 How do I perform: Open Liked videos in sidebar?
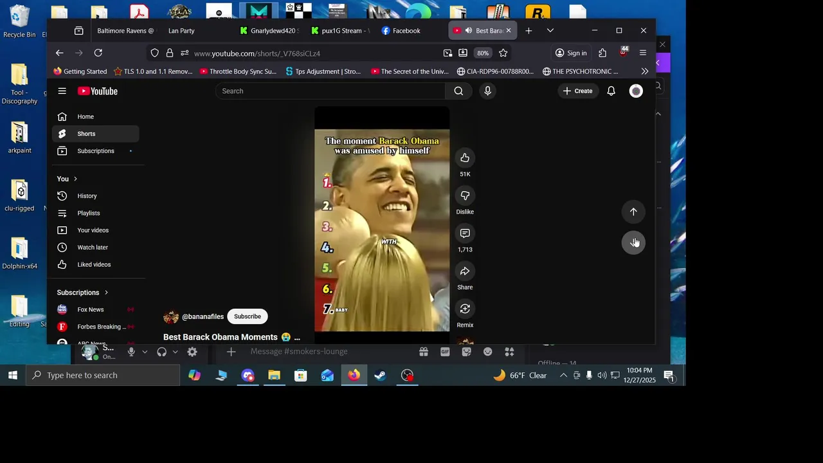[x=95, y=264]
